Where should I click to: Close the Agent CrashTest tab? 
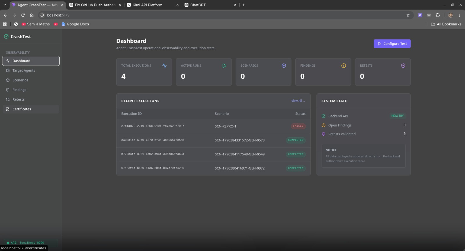tap(62, 5)
